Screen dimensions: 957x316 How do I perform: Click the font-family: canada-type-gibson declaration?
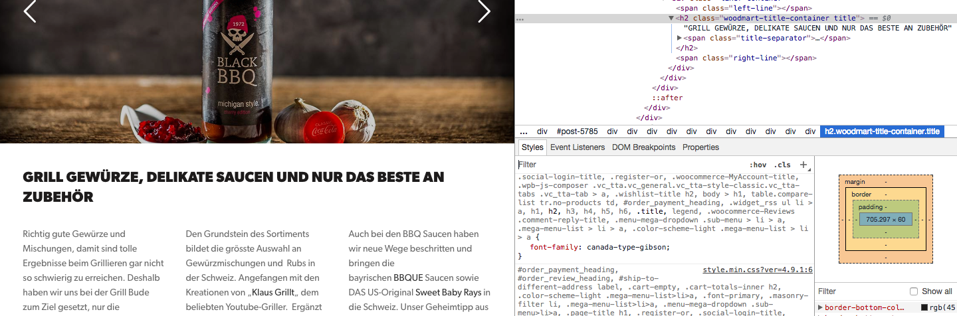[600, 247]
